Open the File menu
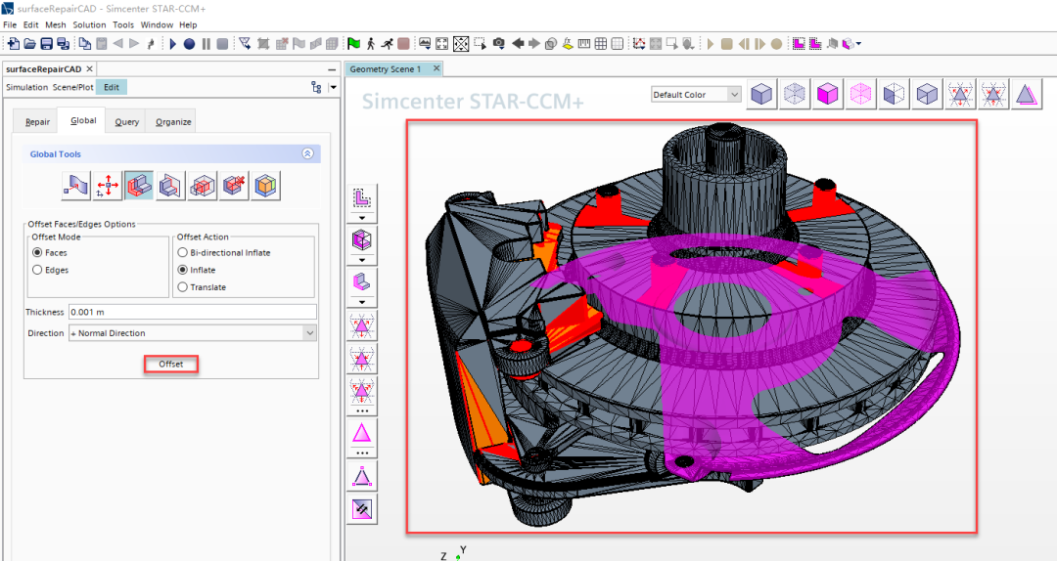This screenshot has height=561, width=1057. (x=10, y=24)
